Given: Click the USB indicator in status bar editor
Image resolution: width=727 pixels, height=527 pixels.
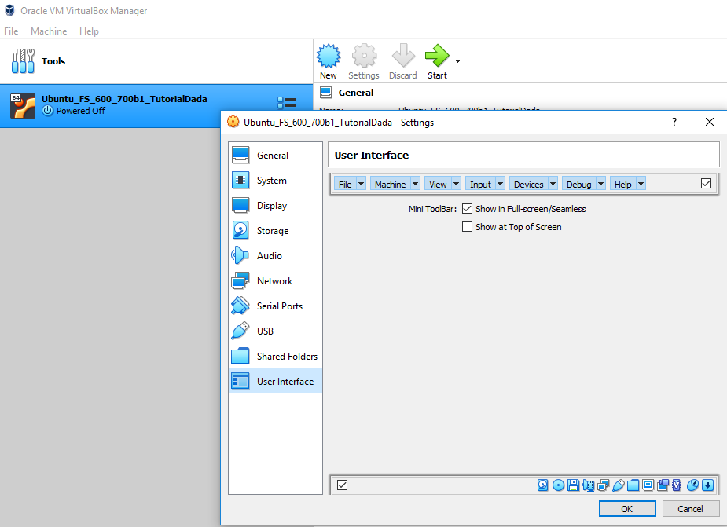Looking at the screenshot, I should coord(619,485).
